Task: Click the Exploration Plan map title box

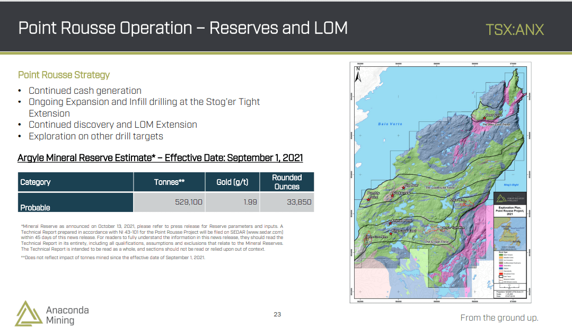Action: click(x=510, y=211)
